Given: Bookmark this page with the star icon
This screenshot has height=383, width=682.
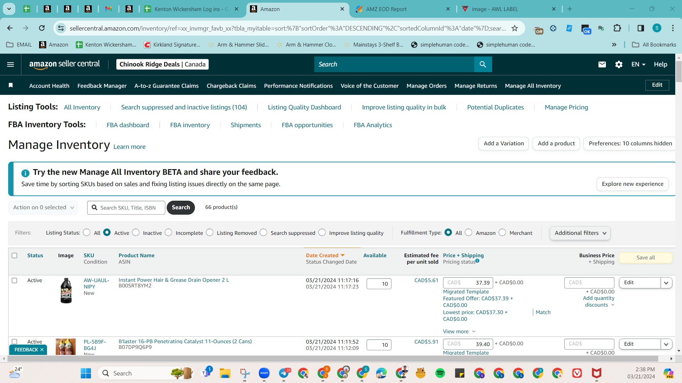Looking at the screenshot, I should click(x=515, y=28).
